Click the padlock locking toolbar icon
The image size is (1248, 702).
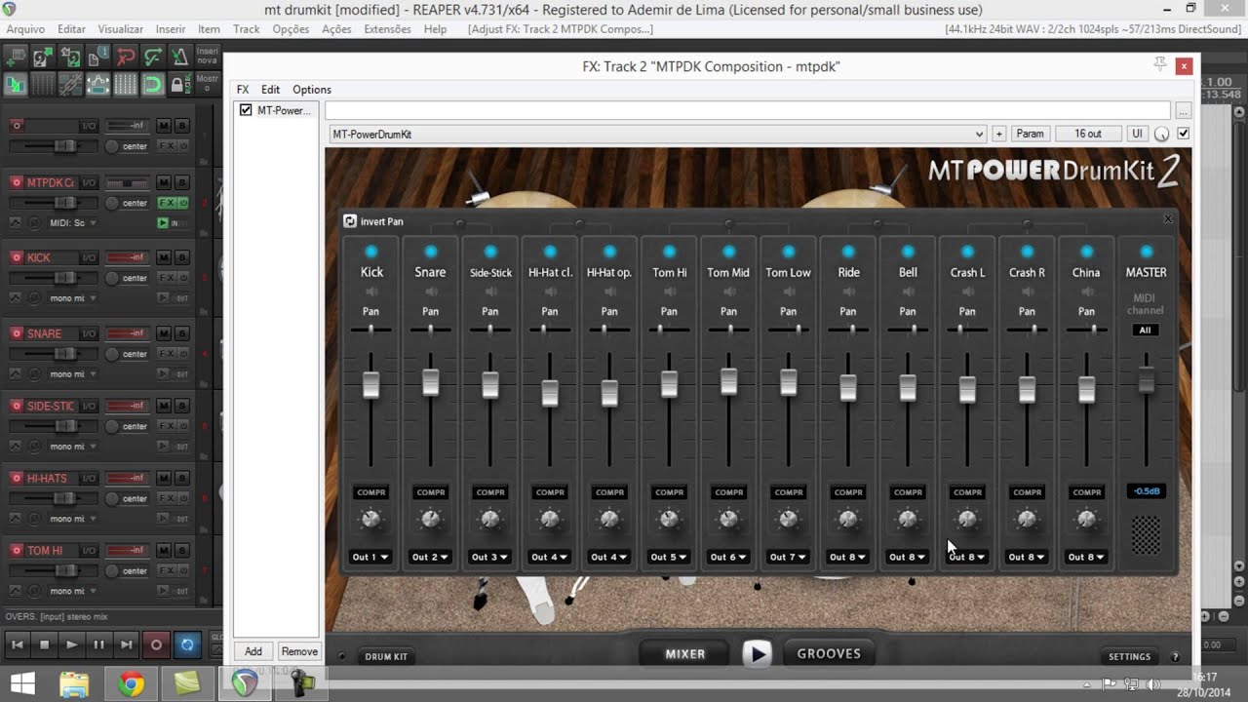coord(180,84)
